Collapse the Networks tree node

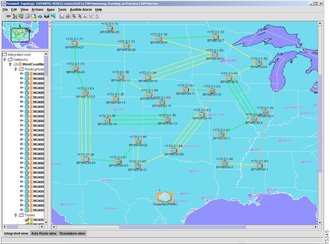5,60
